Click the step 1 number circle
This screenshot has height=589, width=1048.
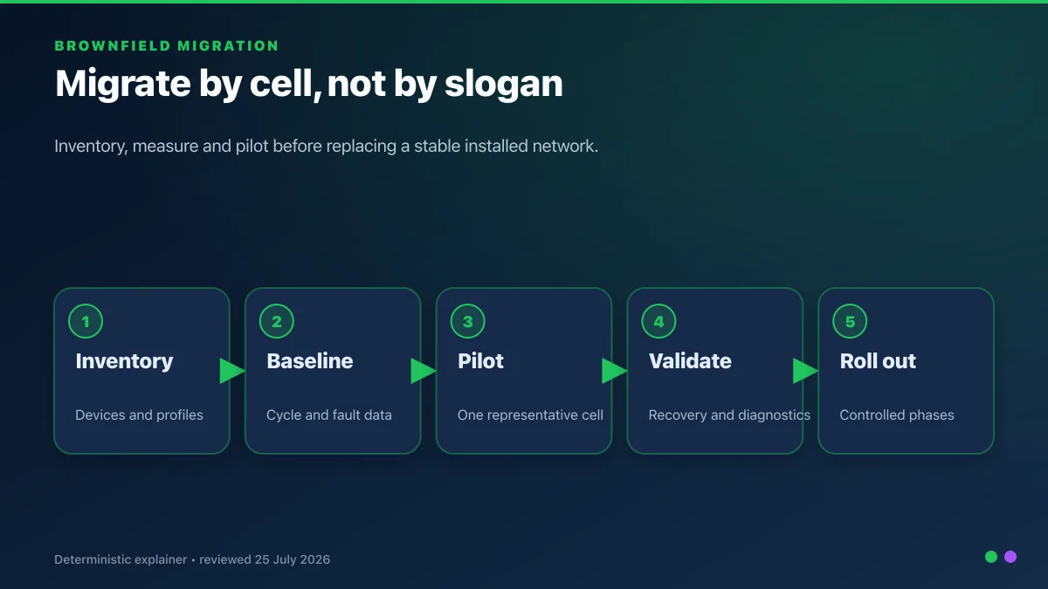coord(86,321)
